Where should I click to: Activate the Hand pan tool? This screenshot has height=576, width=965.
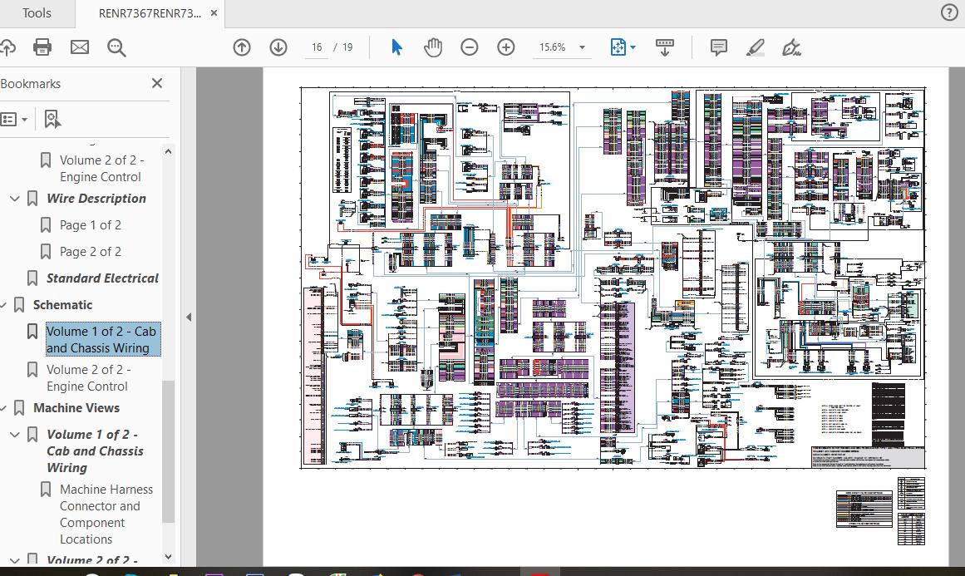tap(433, 47)
